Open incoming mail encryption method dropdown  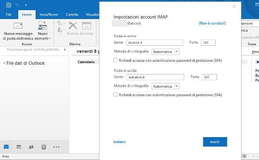[x=165, y=52]
